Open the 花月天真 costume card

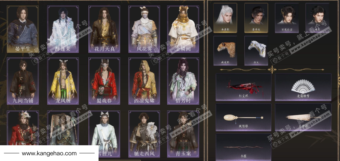tap(104, 29)
